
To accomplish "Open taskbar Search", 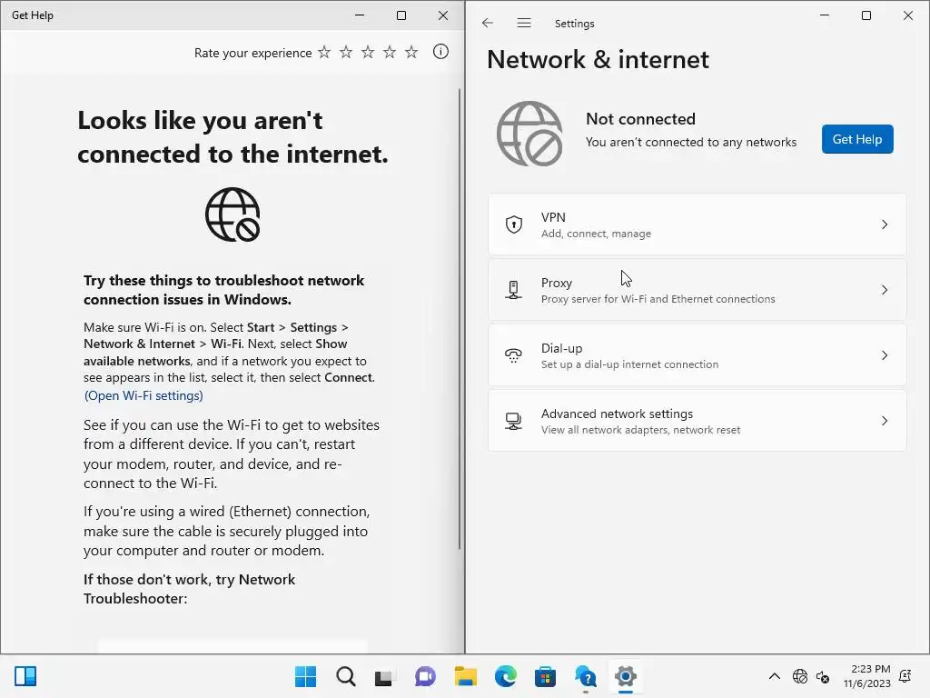I will coord(346,676).
